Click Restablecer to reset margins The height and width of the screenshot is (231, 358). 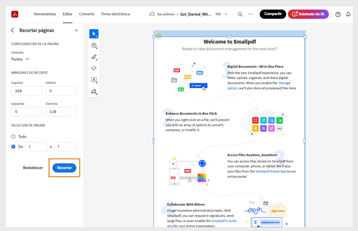pyautogui.click(x=33, y=168)
